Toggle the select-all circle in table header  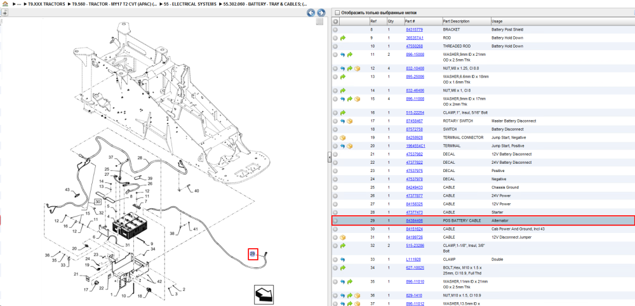click(335, 22)
